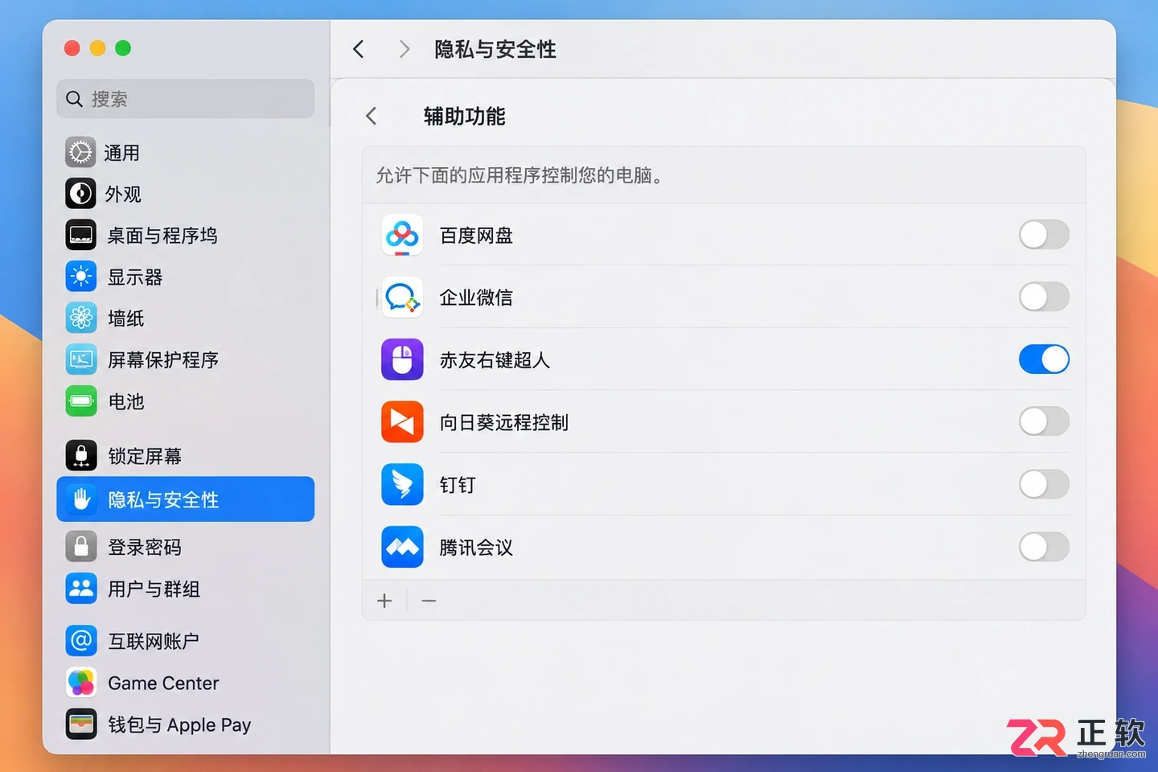Click the 钉钉 app icon
This screenshot has height=772, width=1158.
[x=402, y=484]
